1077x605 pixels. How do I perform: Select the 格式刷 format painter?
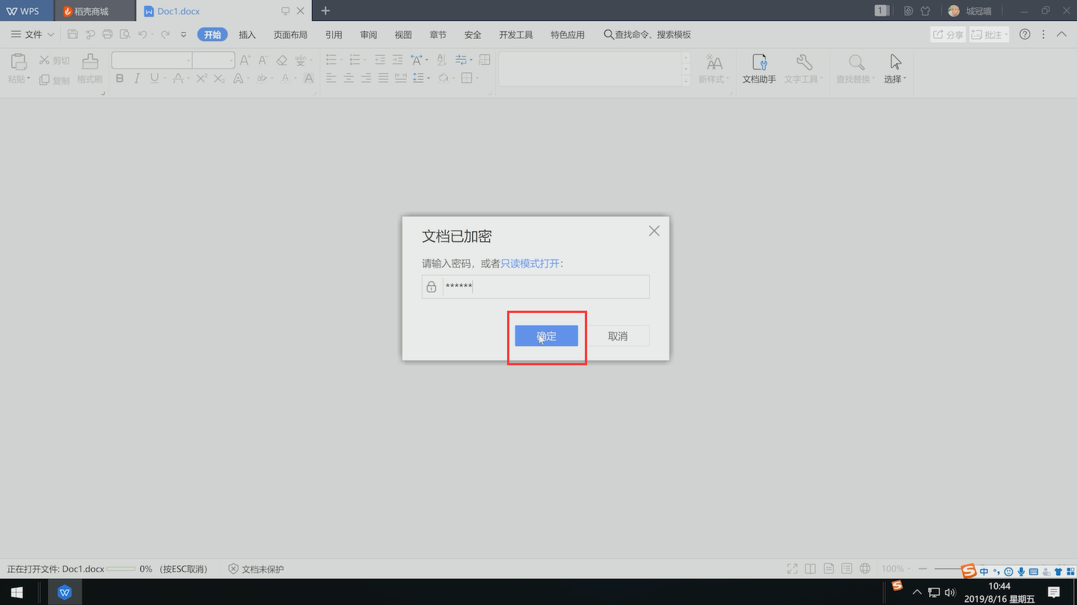(x=90, y=69)
